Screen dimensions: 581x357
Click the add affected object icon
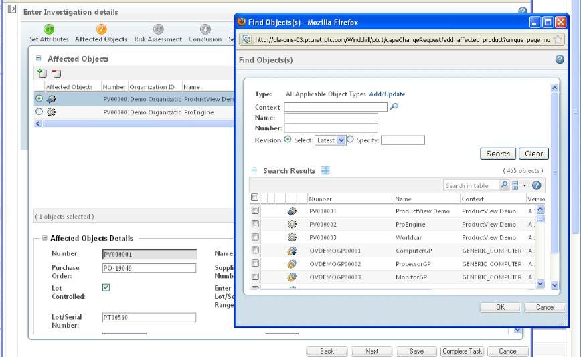click(x=42, y=74)
